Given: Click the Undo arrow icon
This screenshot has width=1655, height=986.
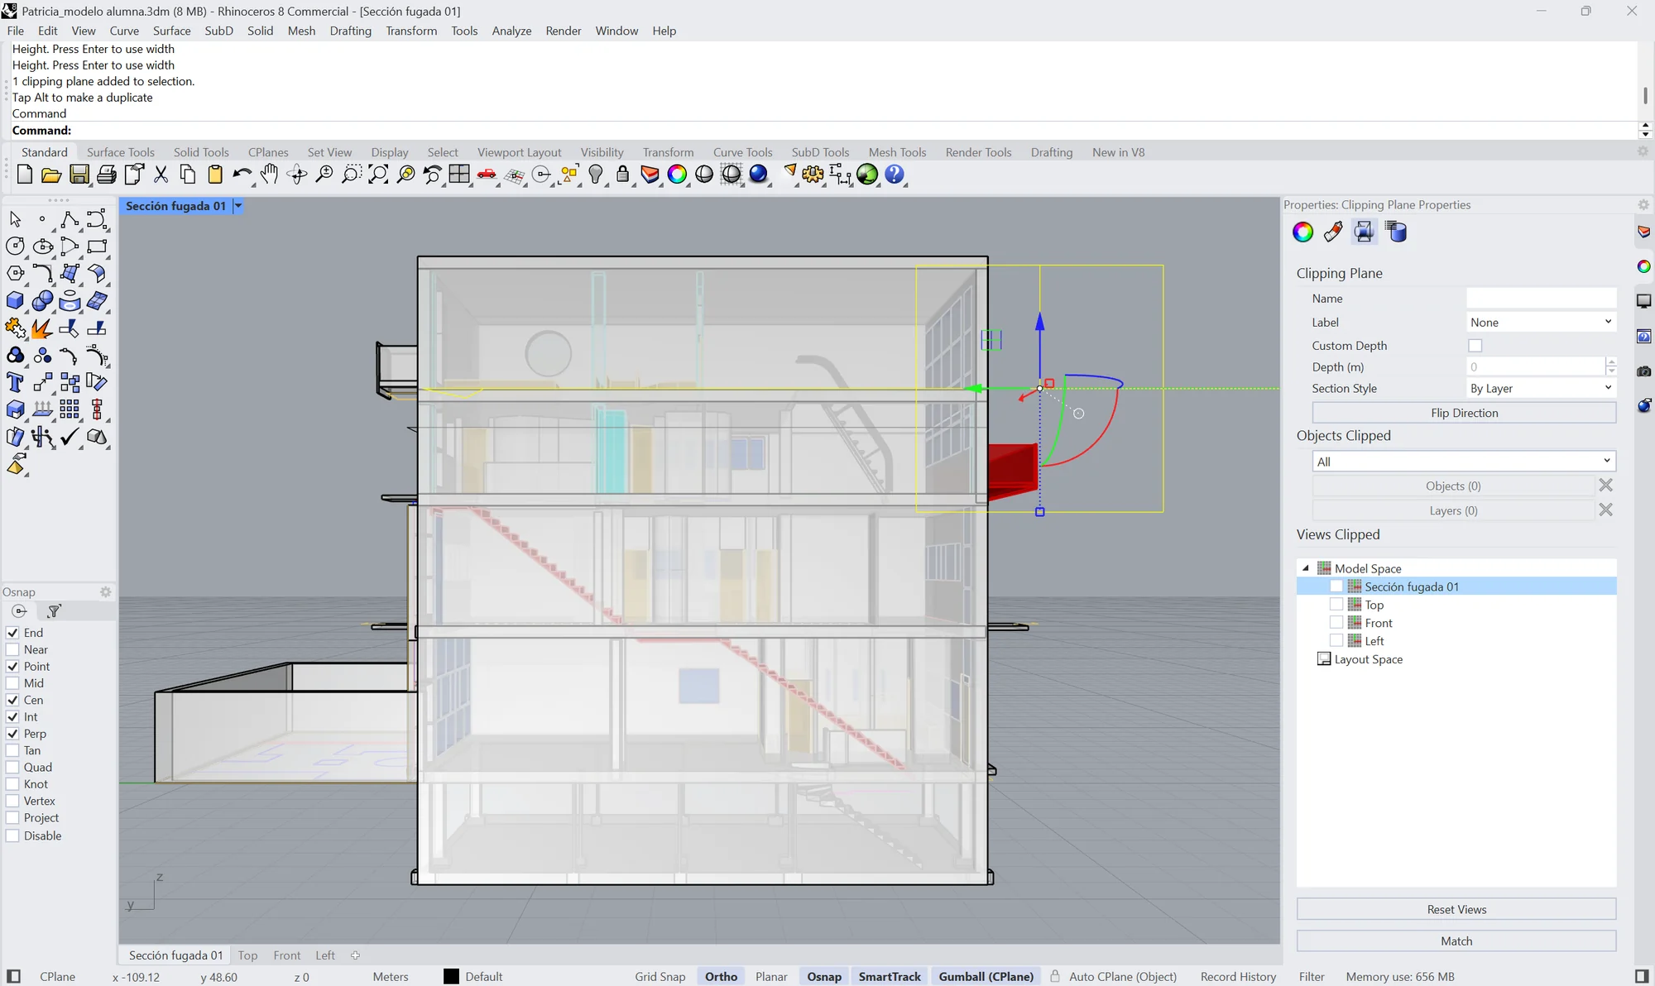Looking at the screenshot, I should point(242,175).
